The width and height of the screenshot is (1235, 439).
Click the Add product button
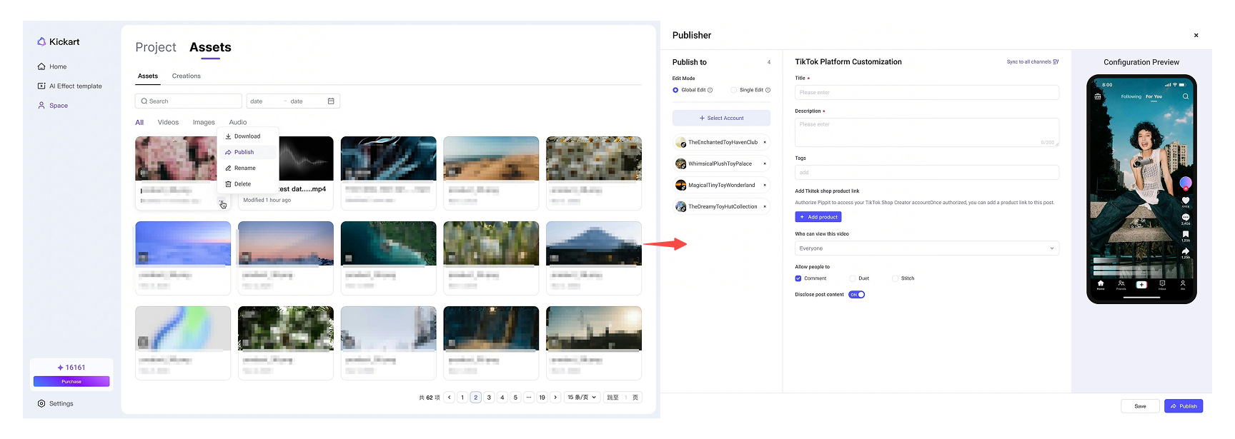[818, 217]
